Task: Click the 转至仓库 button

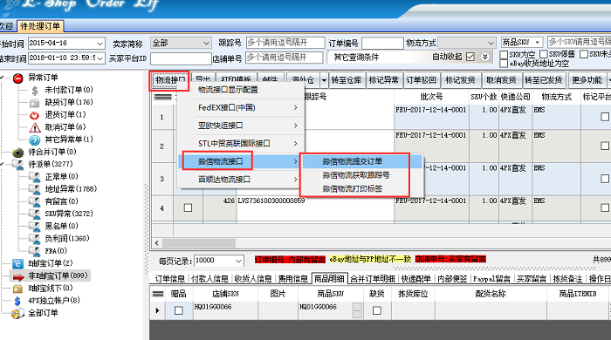Action: pos(347,80)
